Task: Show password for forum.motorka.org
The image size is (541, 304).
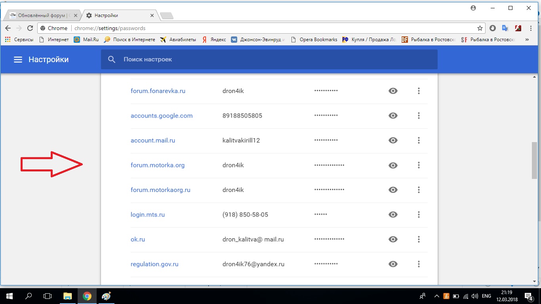Action: (392, 165)
